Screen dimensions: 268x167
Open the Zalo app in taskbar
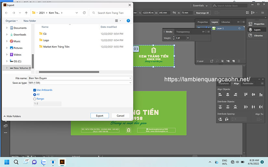(44, 162)
